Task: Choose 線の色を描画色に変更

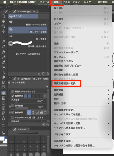Action: click(81, 75)
